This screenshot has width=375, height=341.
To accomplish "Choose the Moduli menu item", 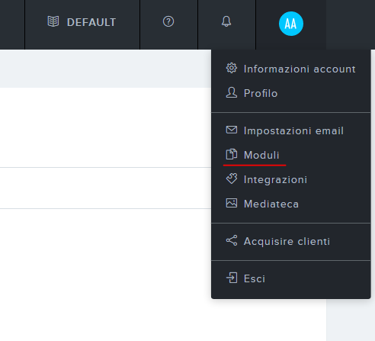I will coord(291,155).
